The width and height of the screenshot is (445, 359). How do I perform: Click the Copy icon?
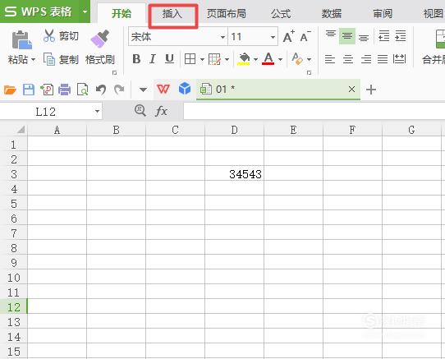tap(49, 59)
